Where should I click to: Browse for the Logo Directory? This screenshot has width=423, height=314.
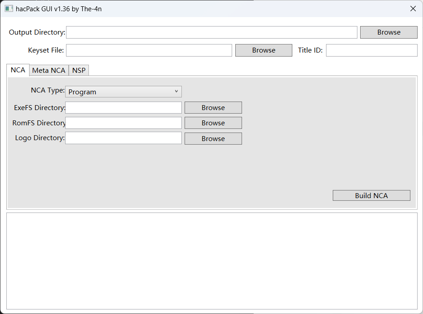[x=213, y=138]
